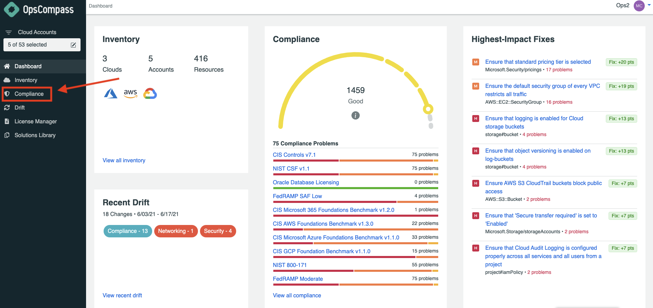Open CIS GCP Foundation Benchmark v1.1.0
Image resolution: width=653 pixels, height=308 pixels.
[322, 251]
